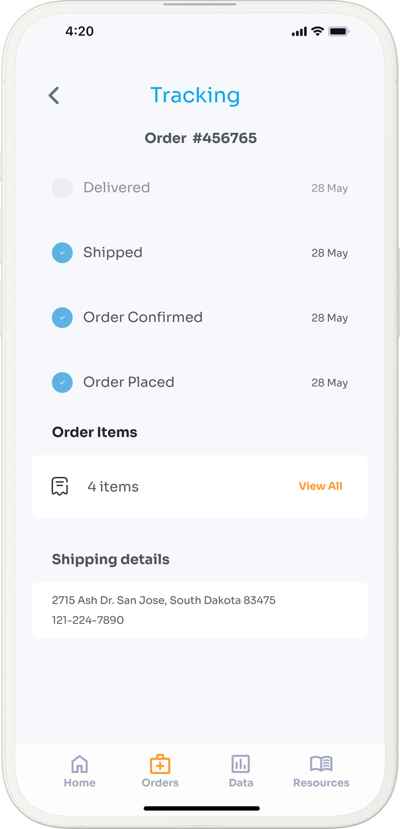Click the View All link
Viewport: 400px width, 829px height.
pos(320,486)
